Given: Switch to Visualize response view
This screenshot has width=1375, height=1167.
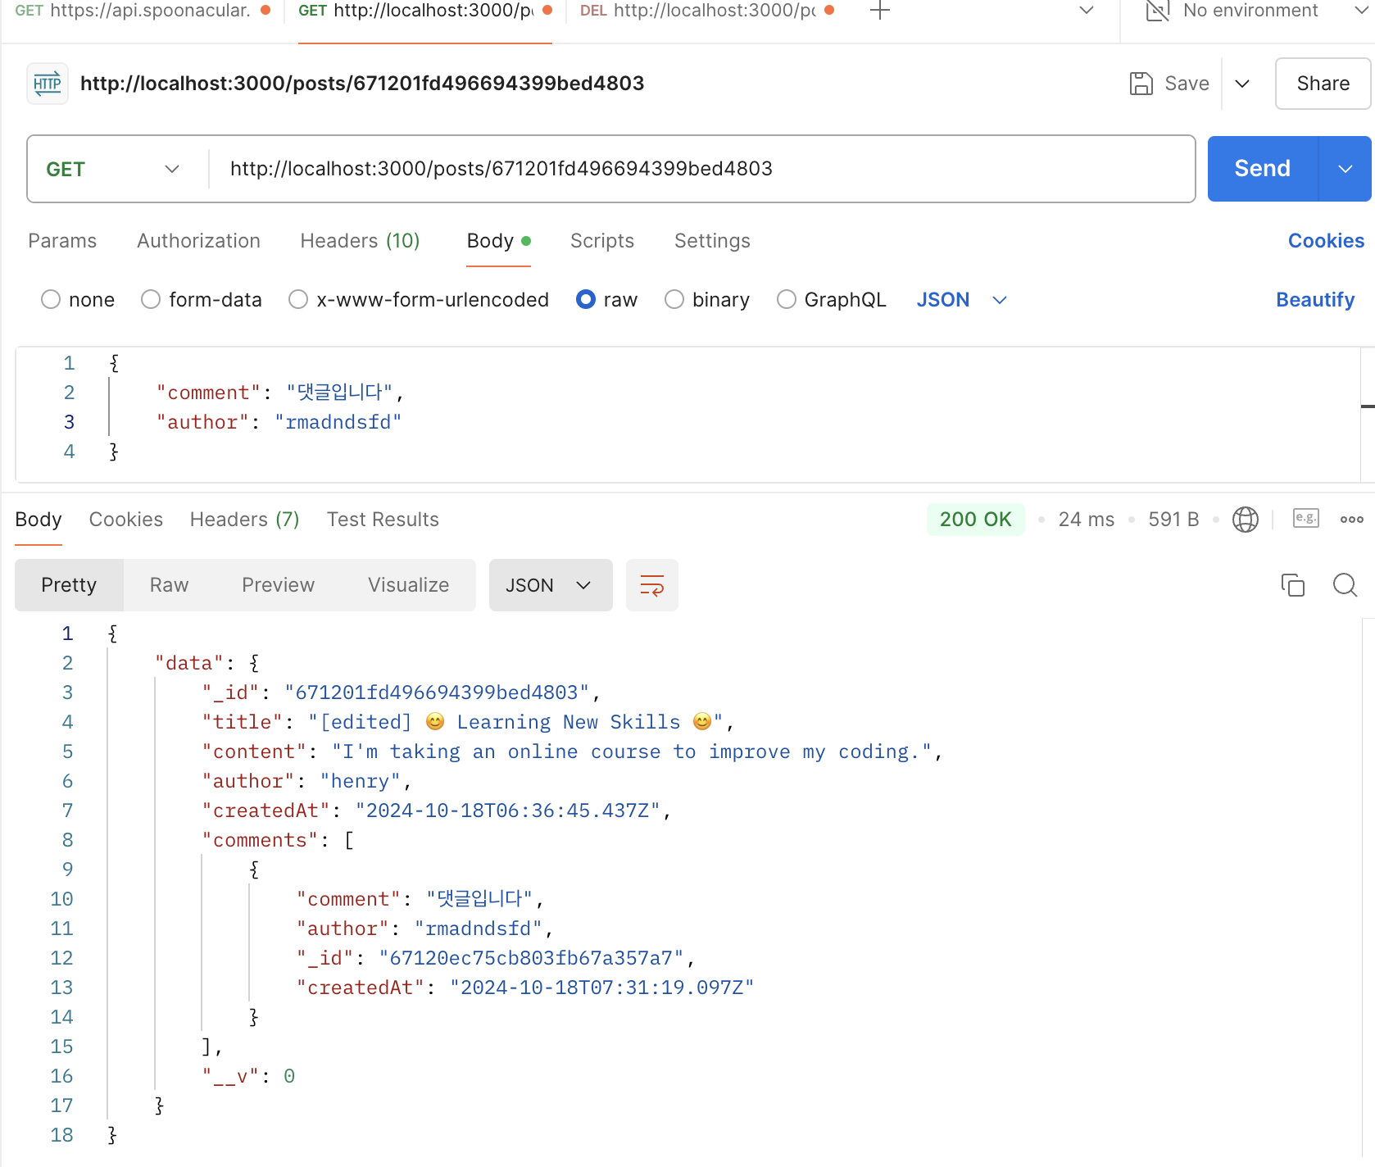Looking at the screenshot, I should [x=408, y=585].
